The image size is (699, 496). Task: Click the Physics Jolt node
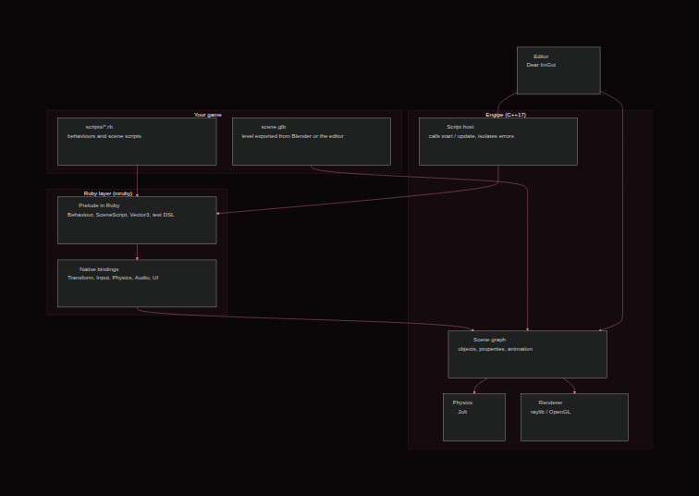(474, 417)
